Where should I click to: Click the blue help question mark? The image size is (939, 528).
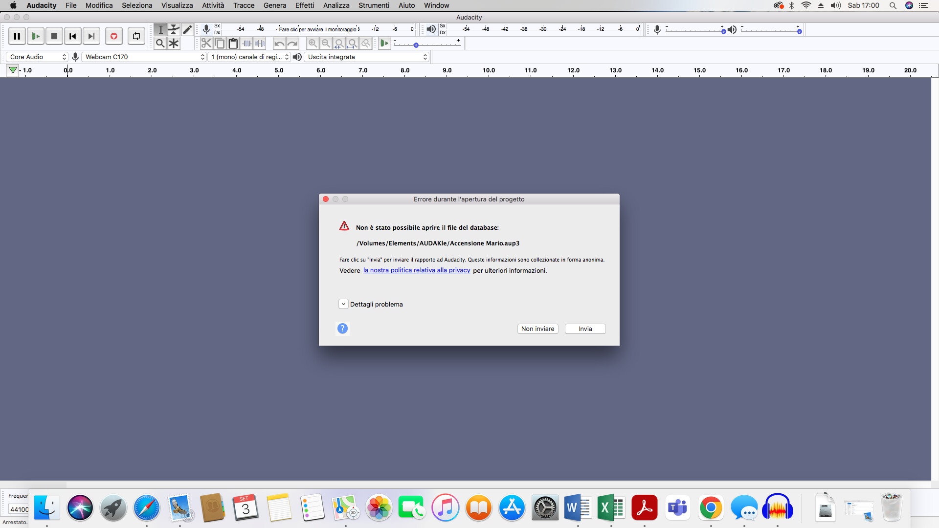coord(342,329)
